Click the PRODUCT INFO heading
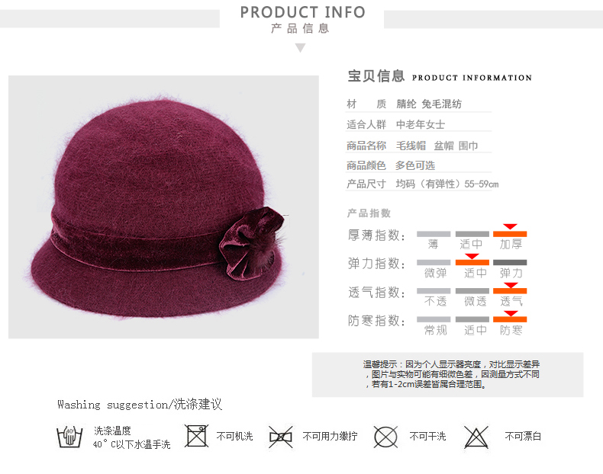603x474 pixels. 303,12
